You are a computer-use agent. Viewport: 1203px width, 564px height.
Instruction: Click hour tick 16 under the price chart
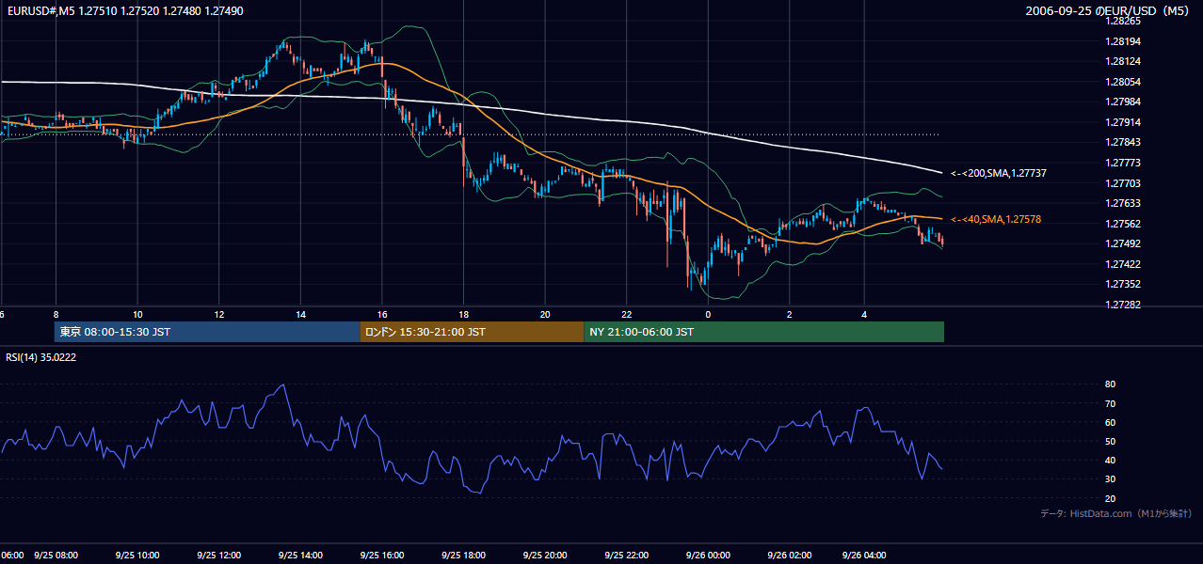coord(382,314)
